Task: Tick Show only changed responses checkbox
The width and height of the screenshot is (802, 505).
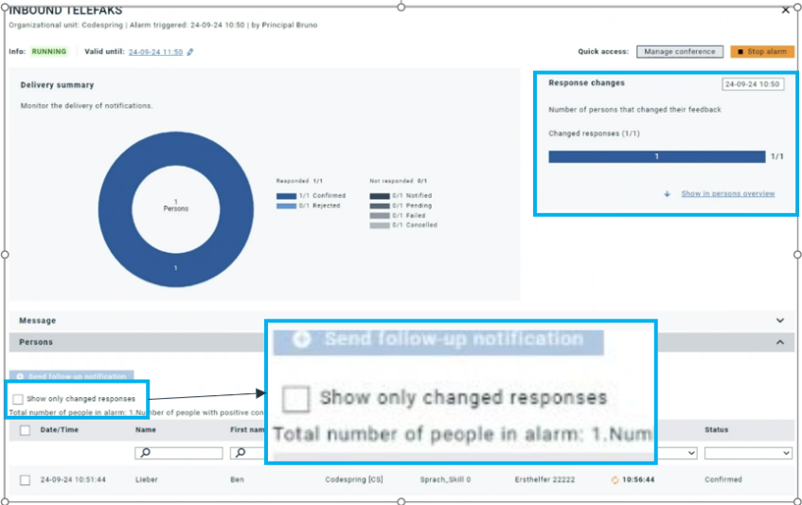Action: (x=18, y=399)
